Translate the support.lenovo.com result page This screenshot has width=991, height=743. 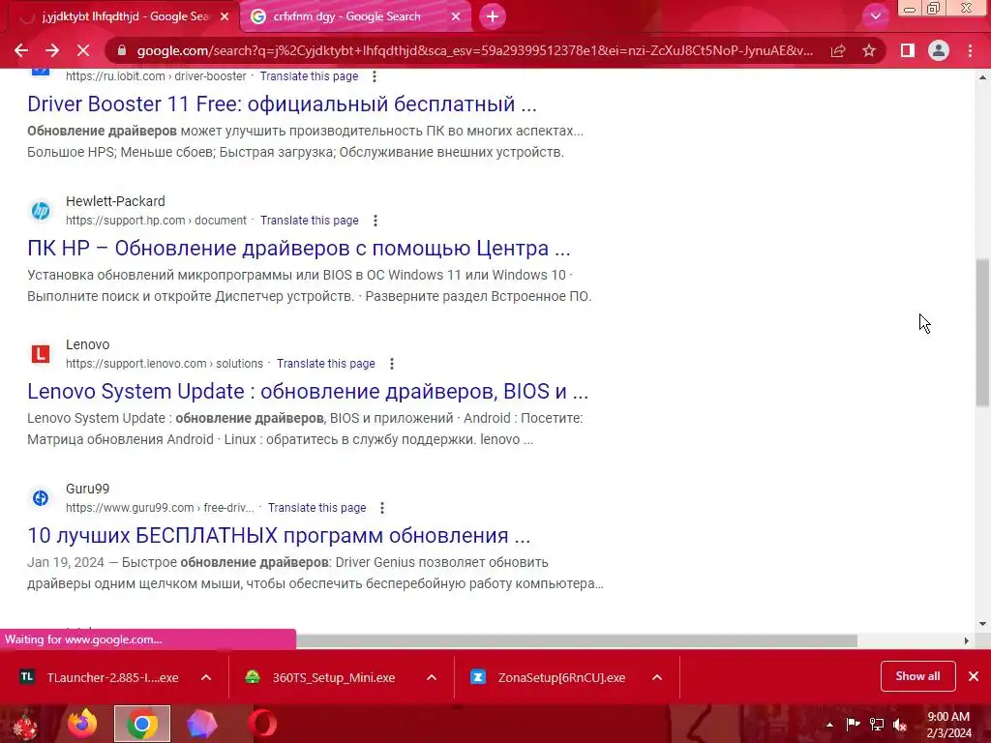(326, 364)
